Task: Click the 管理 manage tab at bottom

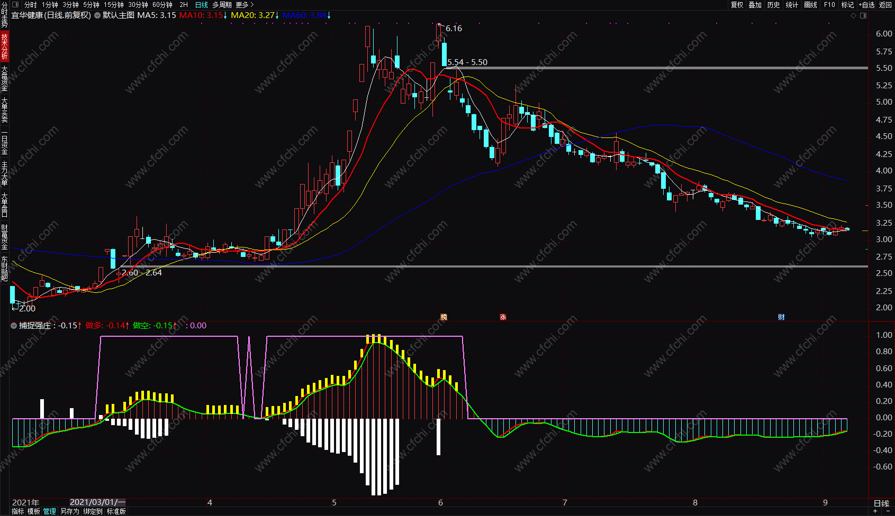Action: [x=50, y=511]
